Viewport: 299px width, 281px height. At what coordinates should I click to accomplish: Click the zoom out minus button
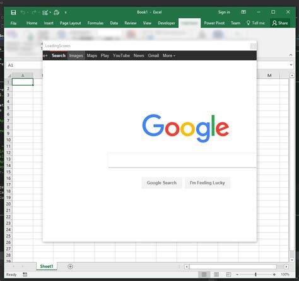coord(237,275)
